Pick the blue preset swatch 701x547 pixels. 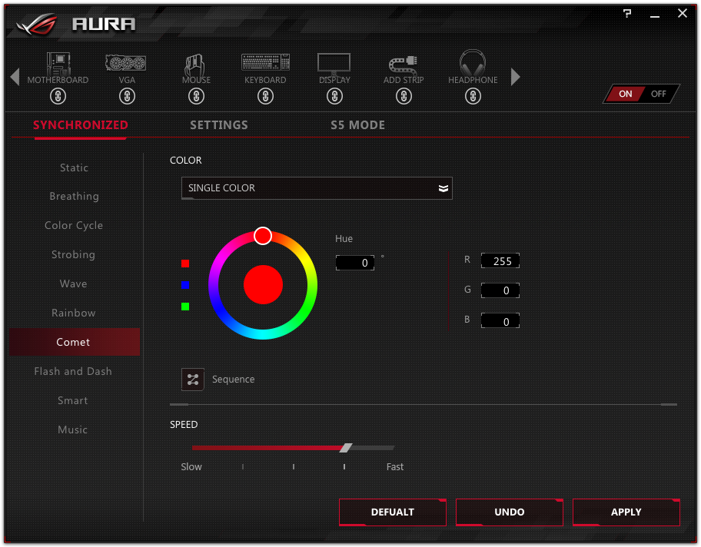tap(185, 285)
